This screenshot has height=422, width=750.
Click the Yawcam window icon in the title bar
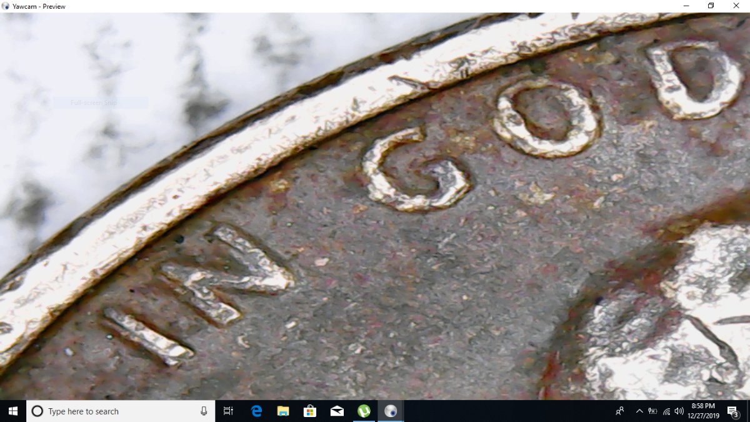coord(6,6)
